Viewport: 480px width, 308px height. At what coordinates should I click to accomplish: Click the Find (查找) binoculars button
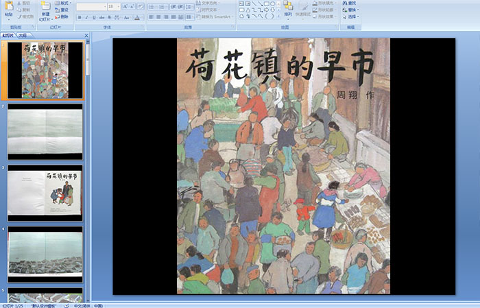coord(349,3)
